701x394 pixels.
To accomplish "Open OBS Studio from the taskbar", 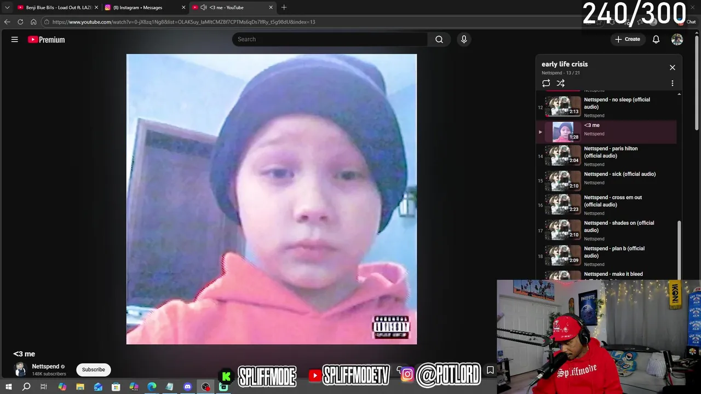I will point(205,387).
